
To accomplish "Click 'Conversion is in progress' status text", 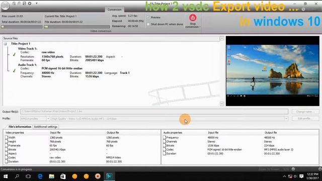I will [16, 169].
